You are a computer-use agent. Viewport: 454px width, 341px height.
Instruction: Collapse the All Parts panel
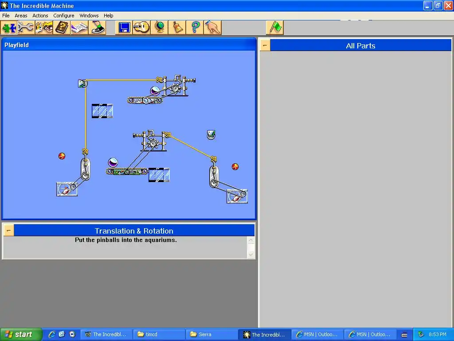265,46
